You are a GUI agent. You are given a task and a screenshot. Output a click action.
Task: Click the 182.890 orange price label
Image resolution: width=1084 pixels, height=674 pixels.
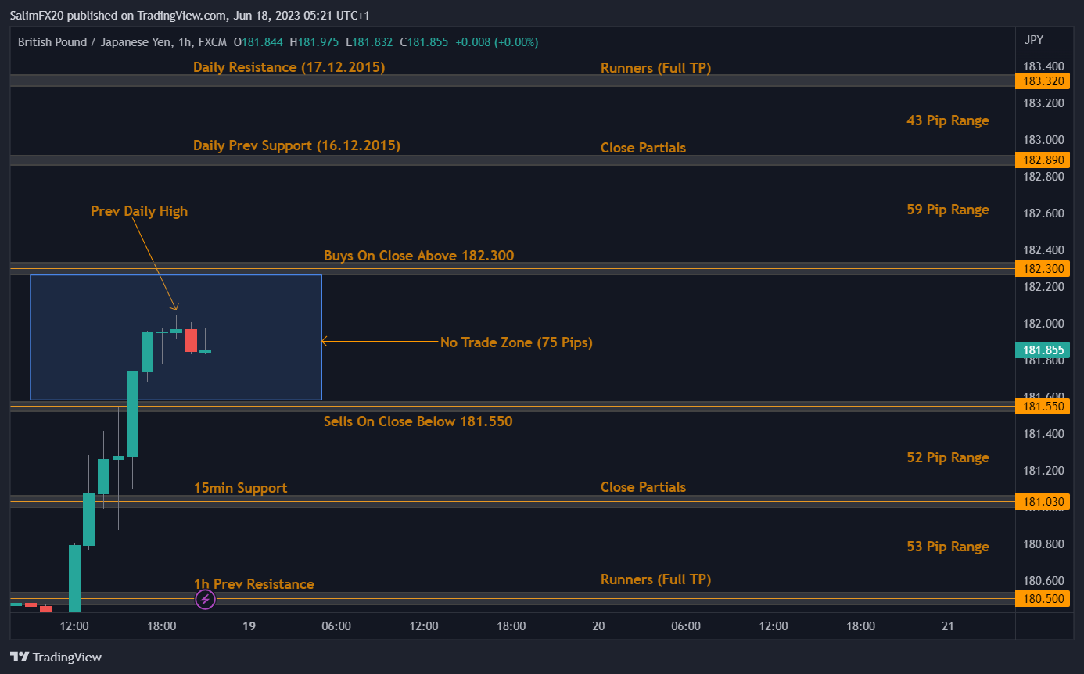(1041, 160)
